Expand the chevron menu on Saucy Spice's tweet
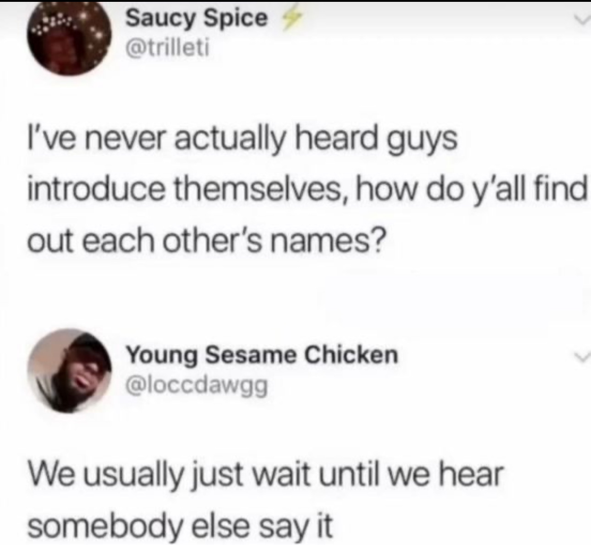This screenshot has height=545, width=591. (x=582, y=20)
